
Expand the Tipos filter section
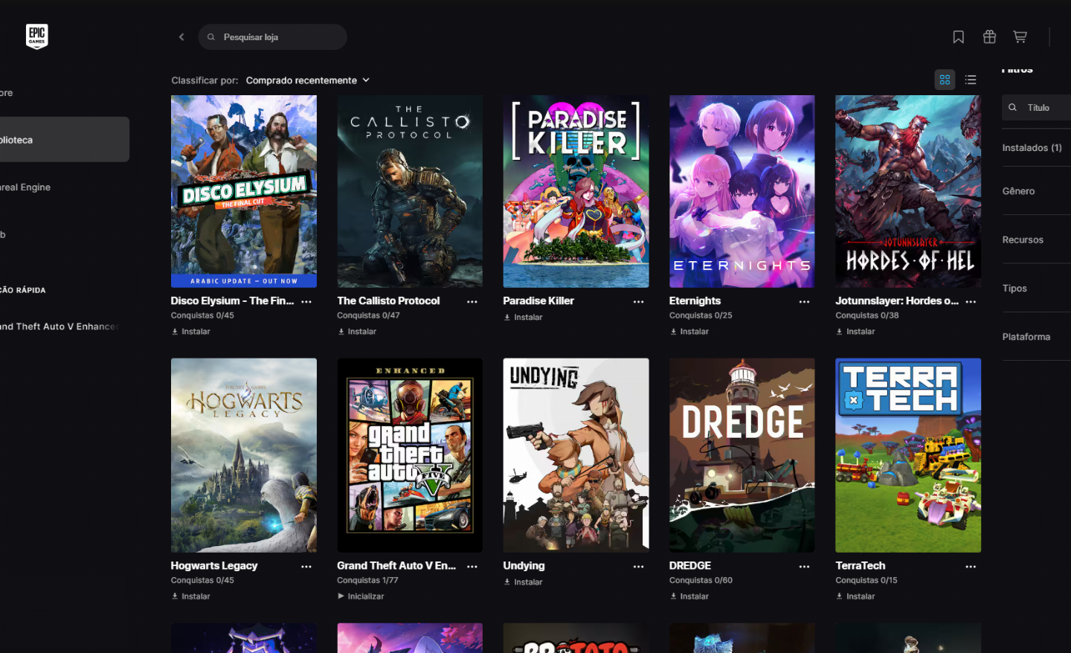1036,288
